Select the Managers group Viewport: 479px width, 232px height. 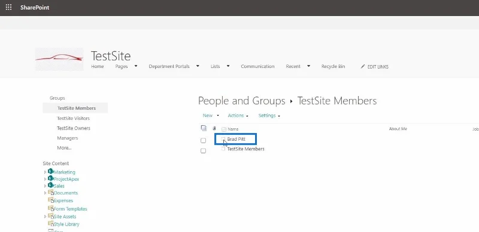(x=68, y=138)
